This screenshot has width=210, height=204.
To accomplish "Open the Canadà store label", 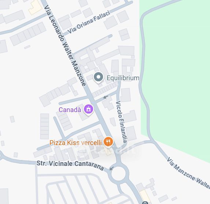I will coord(70,110).
